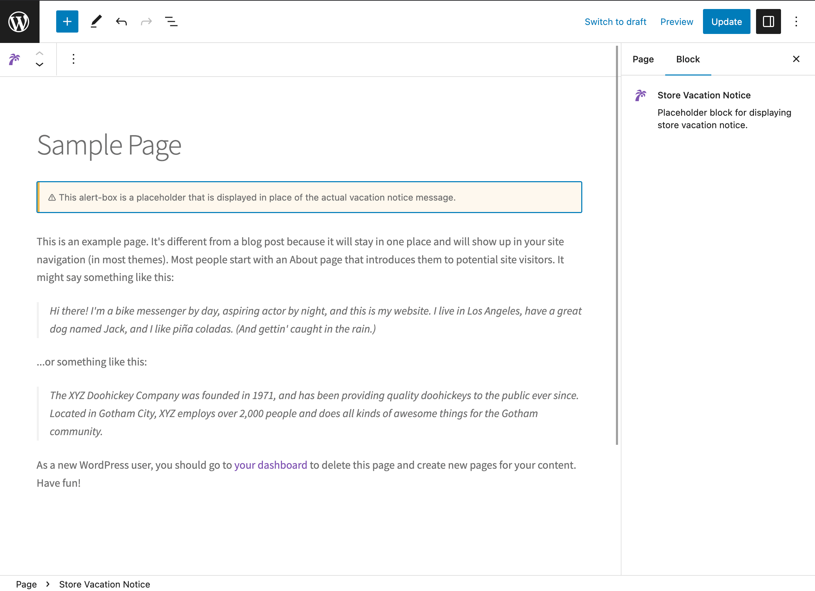Screen dimensions: 815x591
Task: Click the Undo arrow icon
Action: click(121, 22)
